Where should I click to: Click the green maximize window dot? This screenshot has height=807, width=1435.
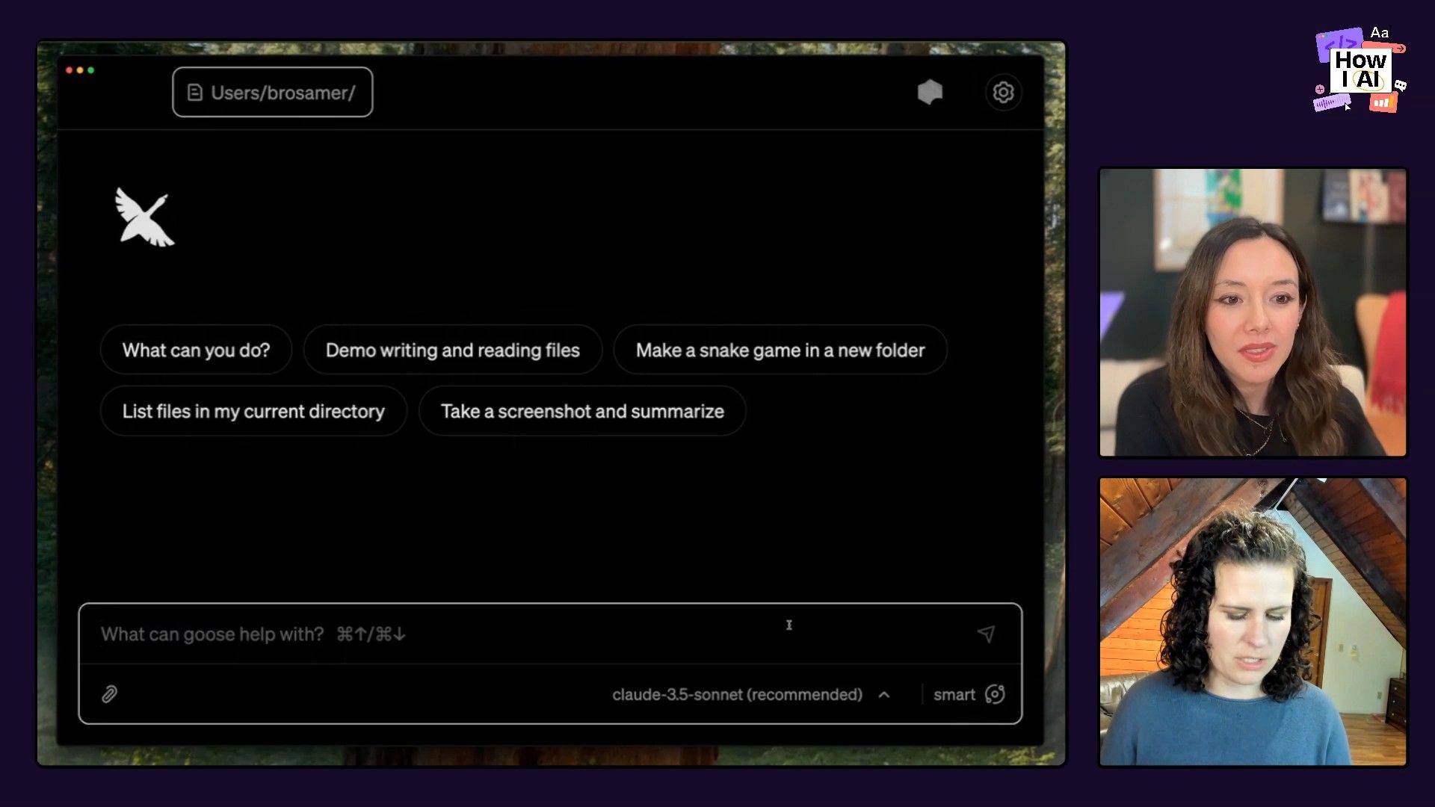pyautogui.click(x=90, y=70)
